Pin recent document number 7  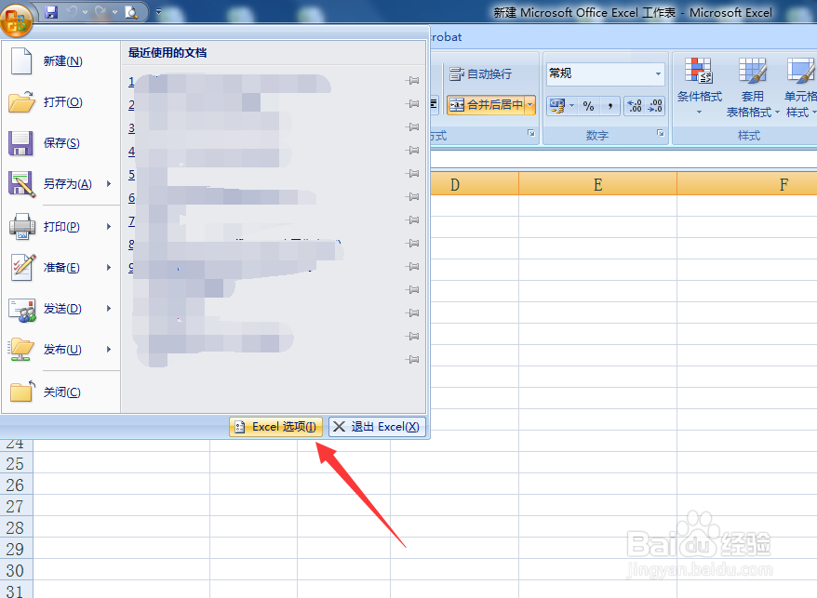coord(412,220)
